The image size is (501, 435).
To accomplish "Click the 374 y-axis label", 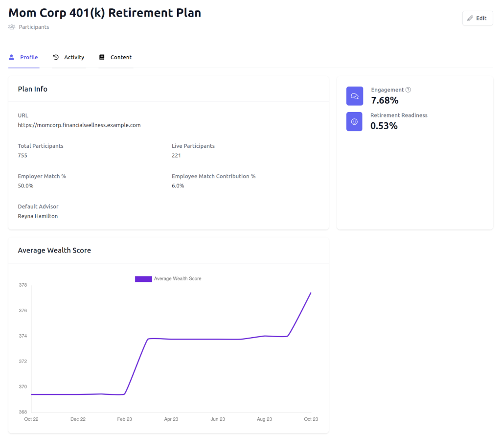I will click(23, 336).
